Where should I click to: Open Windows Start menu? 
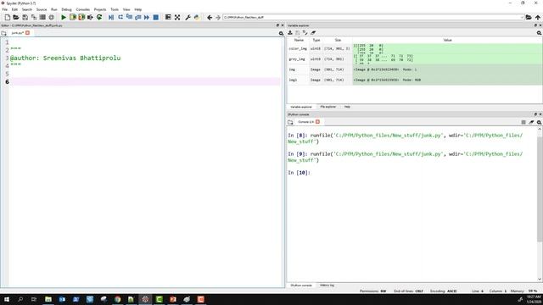point(7,299)
